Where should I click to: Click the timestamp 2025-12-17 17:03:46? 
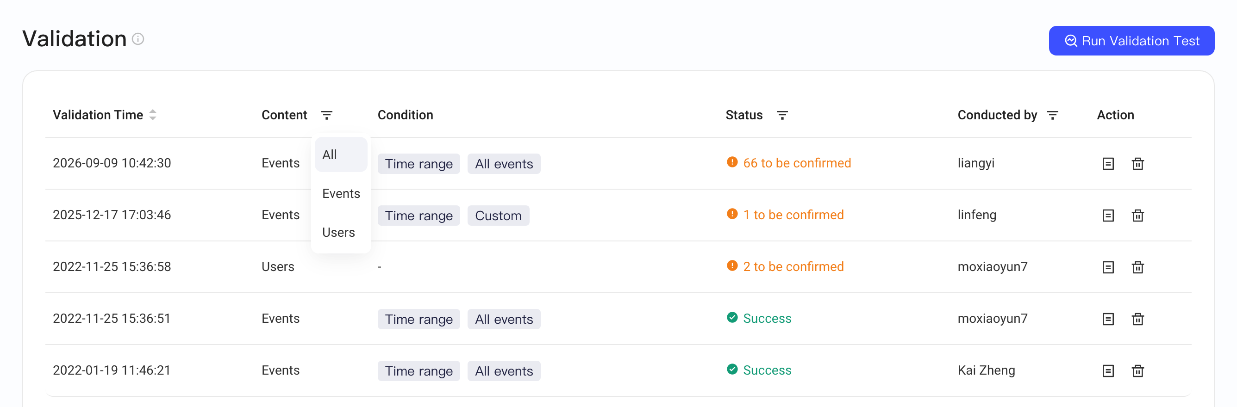[x=112, y=215]
